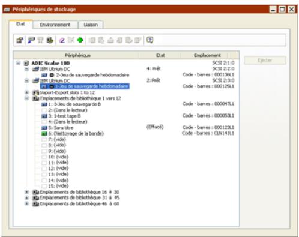Click the Code-barres value of slot 6
The height and width of the screenshot is (237, 299).
point(208,133)
